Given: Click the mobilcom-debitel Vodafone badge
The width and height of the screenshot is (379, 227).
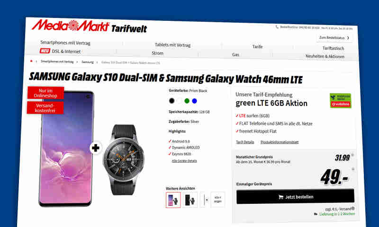Looking at the screenshot, I should 340,101.
